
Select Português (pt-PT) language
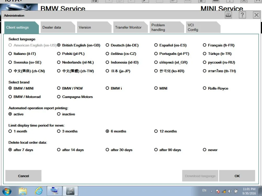pyautogui.click(x=172, y=54)
